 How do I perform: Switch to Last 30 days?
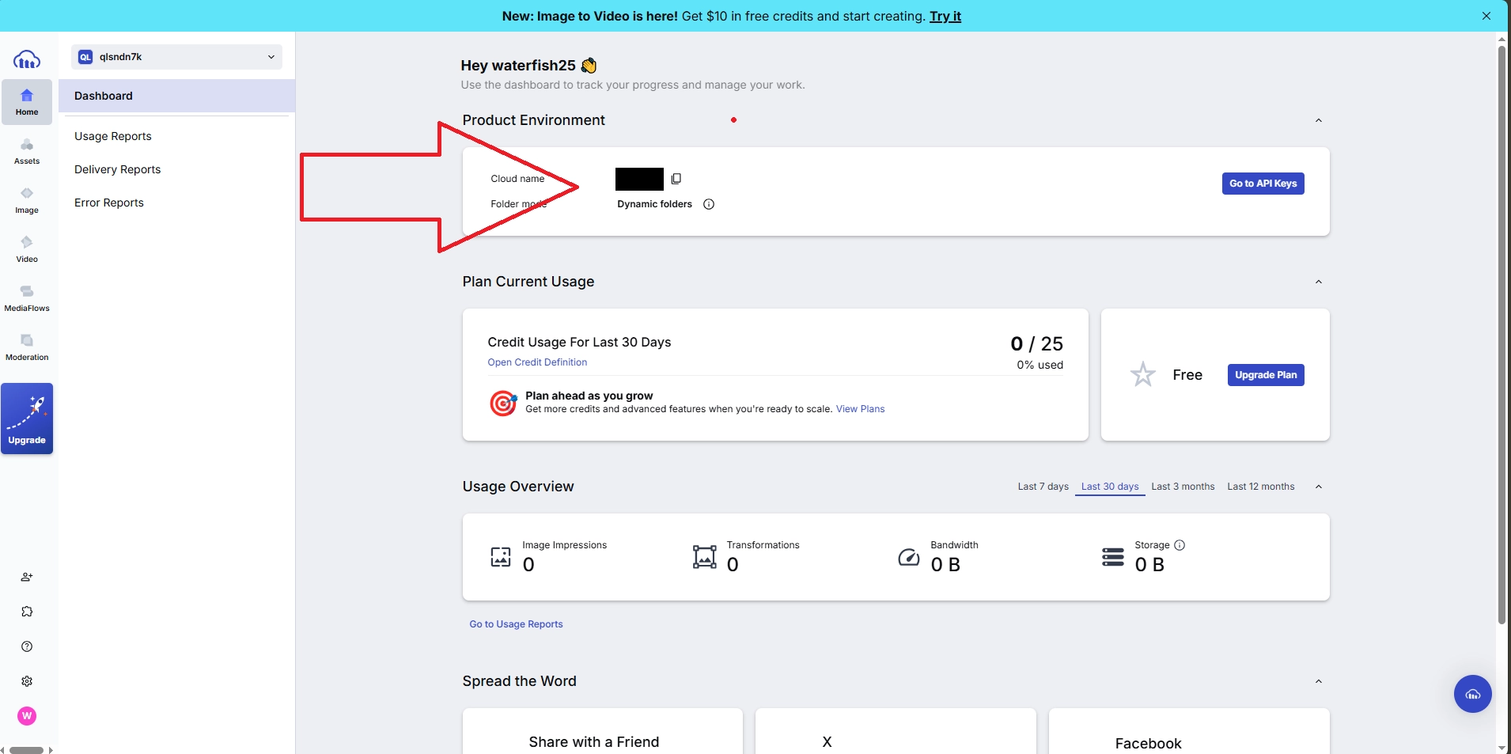pyautogui.click(x=1110, y=487)
